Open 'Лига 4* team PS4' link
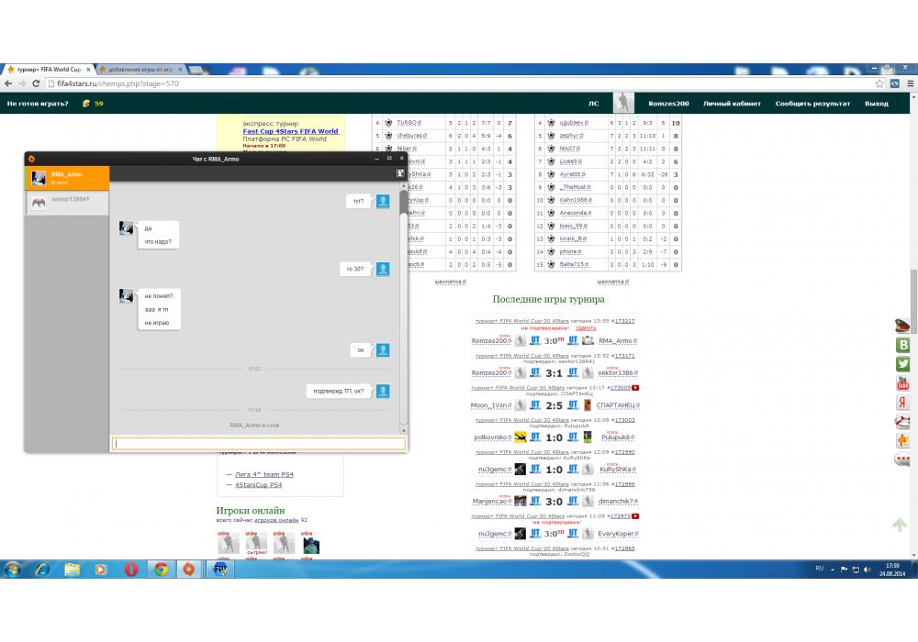Viewport: 918px width, 642px height. (x=264, y=474)
